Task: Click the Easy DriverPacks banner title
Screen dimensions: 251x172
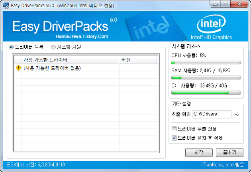Action: 60,26
